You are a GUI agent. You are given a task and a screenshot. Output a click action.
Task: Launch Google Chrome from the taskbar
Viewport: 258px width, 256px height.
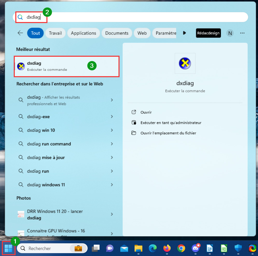(x=181, y=248)
